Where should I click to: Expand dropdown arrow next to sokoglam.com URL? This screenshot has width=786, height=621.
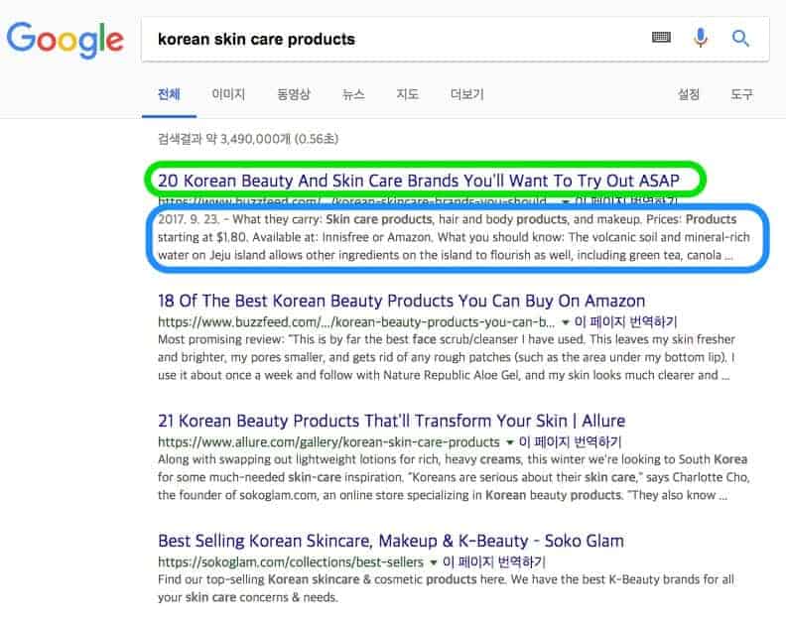[434, 562]
